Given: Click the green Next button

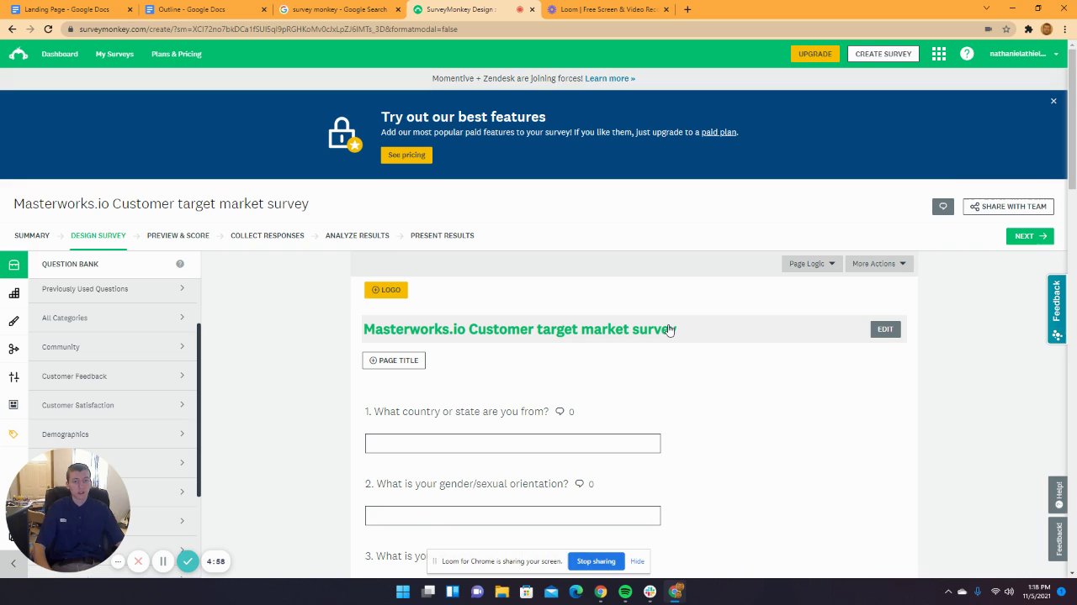Looking at the screenshot, I should 1030,236.
